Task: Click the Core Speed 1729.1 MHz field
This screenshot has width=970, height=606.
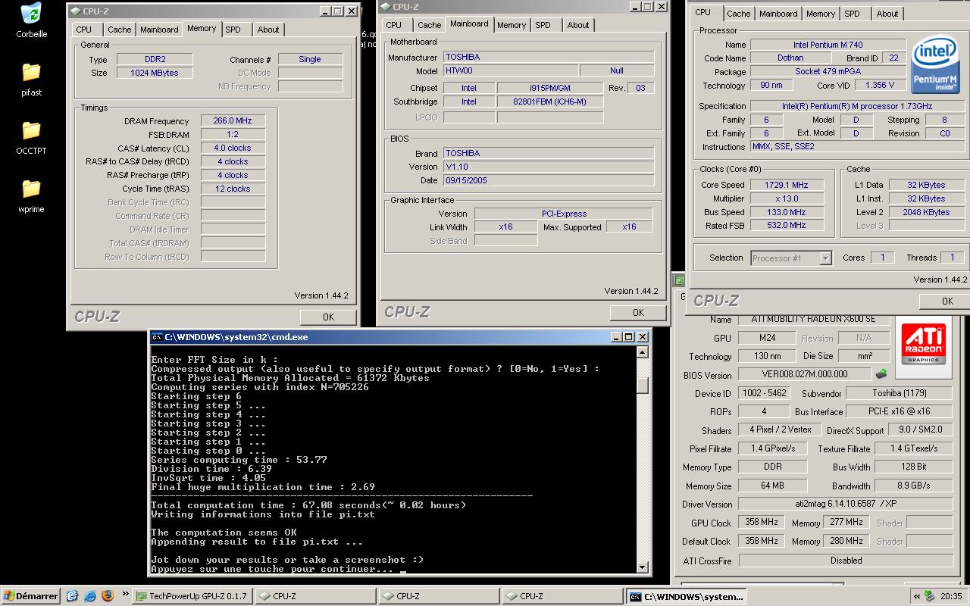Action: click(787, 185)
